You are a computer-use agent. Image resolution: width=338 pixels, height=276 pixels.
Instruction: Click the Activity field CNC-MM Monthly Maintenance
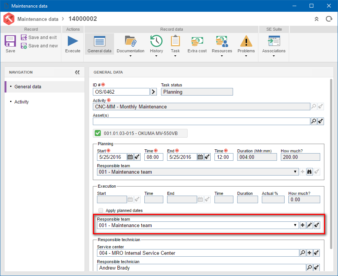tap(201, 107)
